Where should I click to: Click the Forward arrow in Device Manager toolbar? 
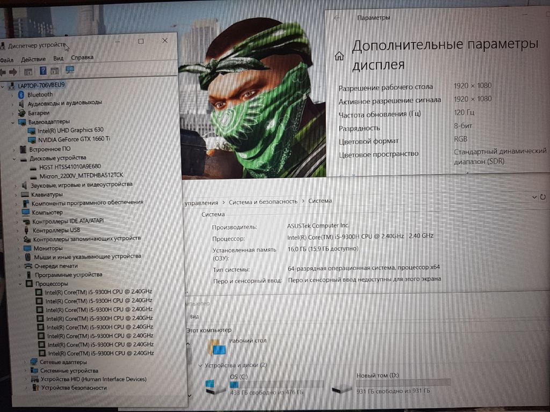point(13,72)
